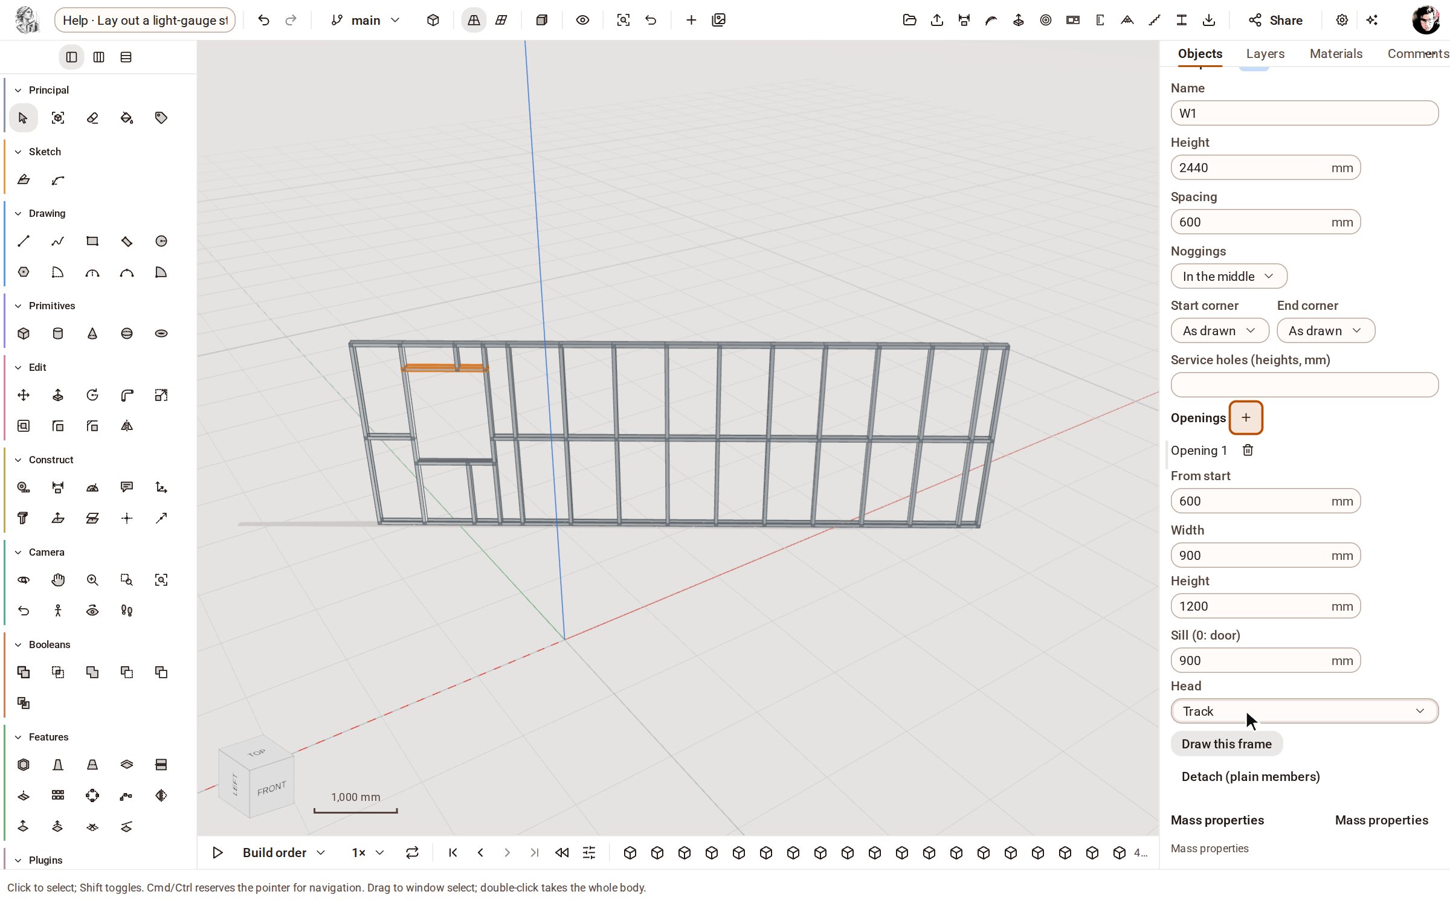Toggle parallel projection view
This screenshot has height=906, width=1450.
(501, 20)
